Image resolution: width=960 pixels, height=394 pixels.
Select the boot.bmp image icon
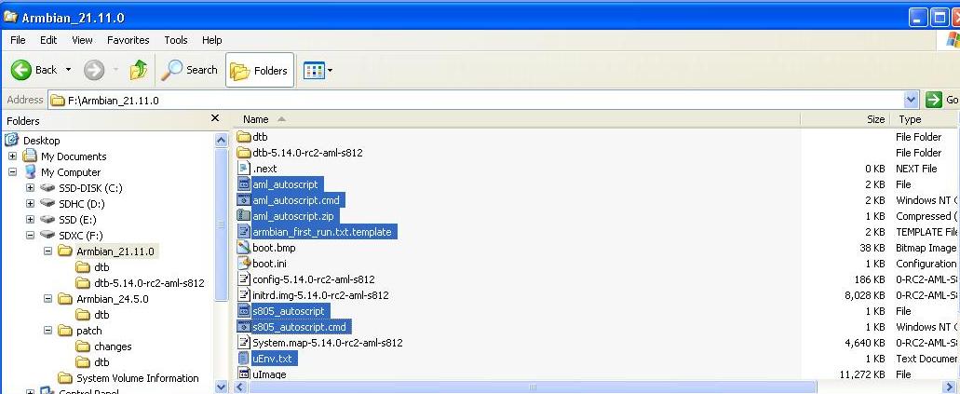coord(244,248)
